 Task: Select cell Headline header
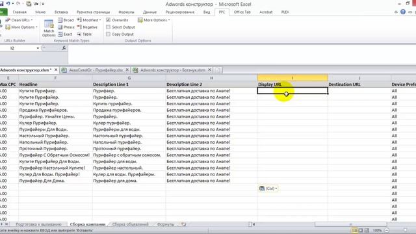[x=55, y=84]
